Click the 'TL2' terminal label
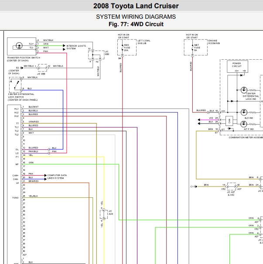263x264 pixels. coord(17,131)
